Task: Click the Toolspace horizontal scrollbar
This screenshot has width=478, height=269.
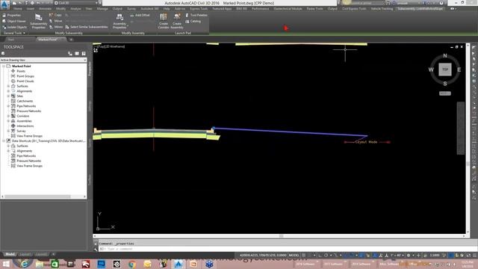Action: pos(37,197)
